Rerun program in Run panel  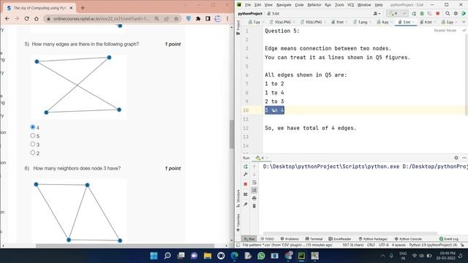click(x=246, y=167)
